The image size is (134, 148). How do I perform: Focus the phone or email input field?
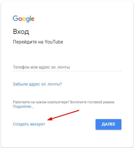[x=67, y=67]
